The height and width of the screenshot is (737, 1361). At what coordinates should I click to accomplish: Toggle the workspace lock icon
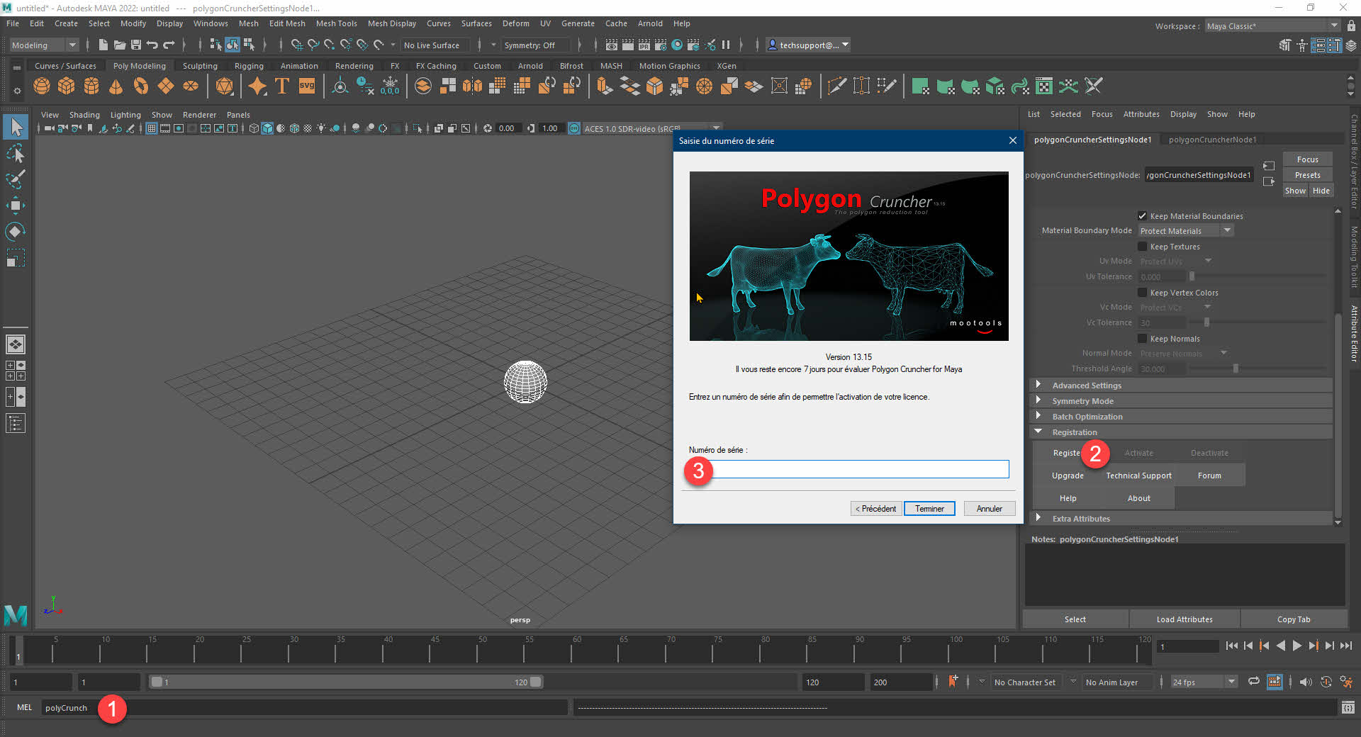[1351, 26]
